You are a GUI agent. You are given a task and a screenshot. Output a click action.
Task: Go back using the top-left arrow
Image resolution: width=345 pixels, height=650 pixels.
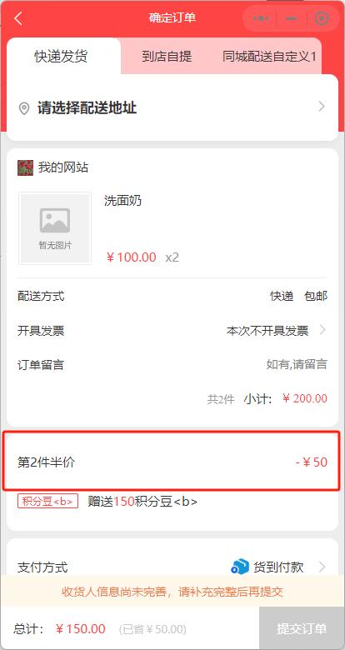pyautogui.click(x=18, y=18)
